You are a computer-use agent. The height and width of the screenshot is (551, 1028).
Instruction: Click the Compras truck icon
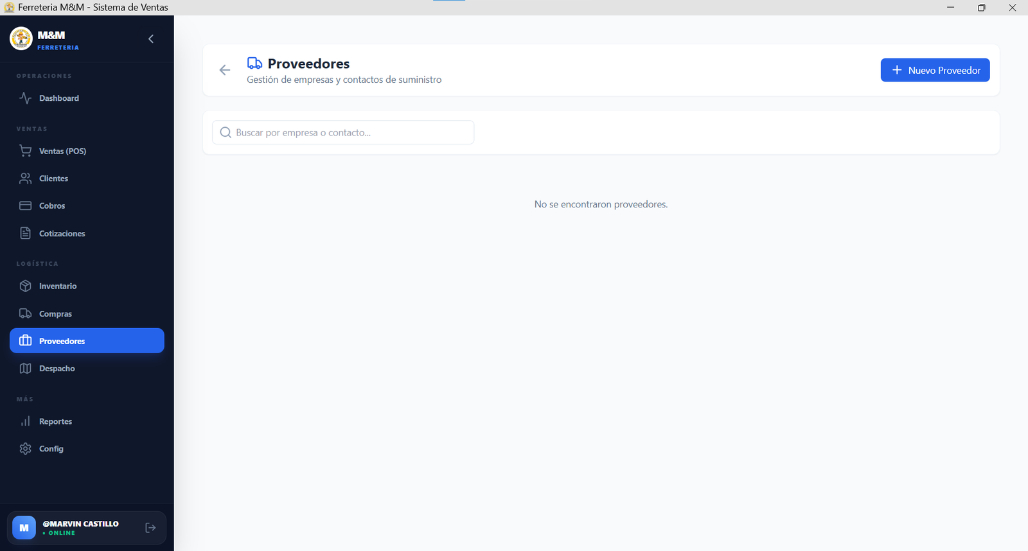(25, 313)
